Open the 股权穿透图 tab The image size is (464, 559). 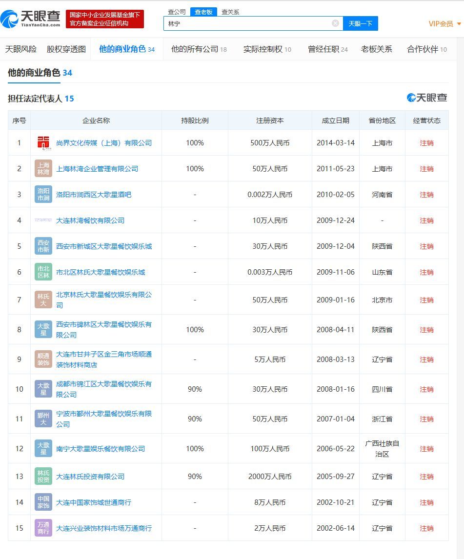pyautogui.click(x=66, y=49)
